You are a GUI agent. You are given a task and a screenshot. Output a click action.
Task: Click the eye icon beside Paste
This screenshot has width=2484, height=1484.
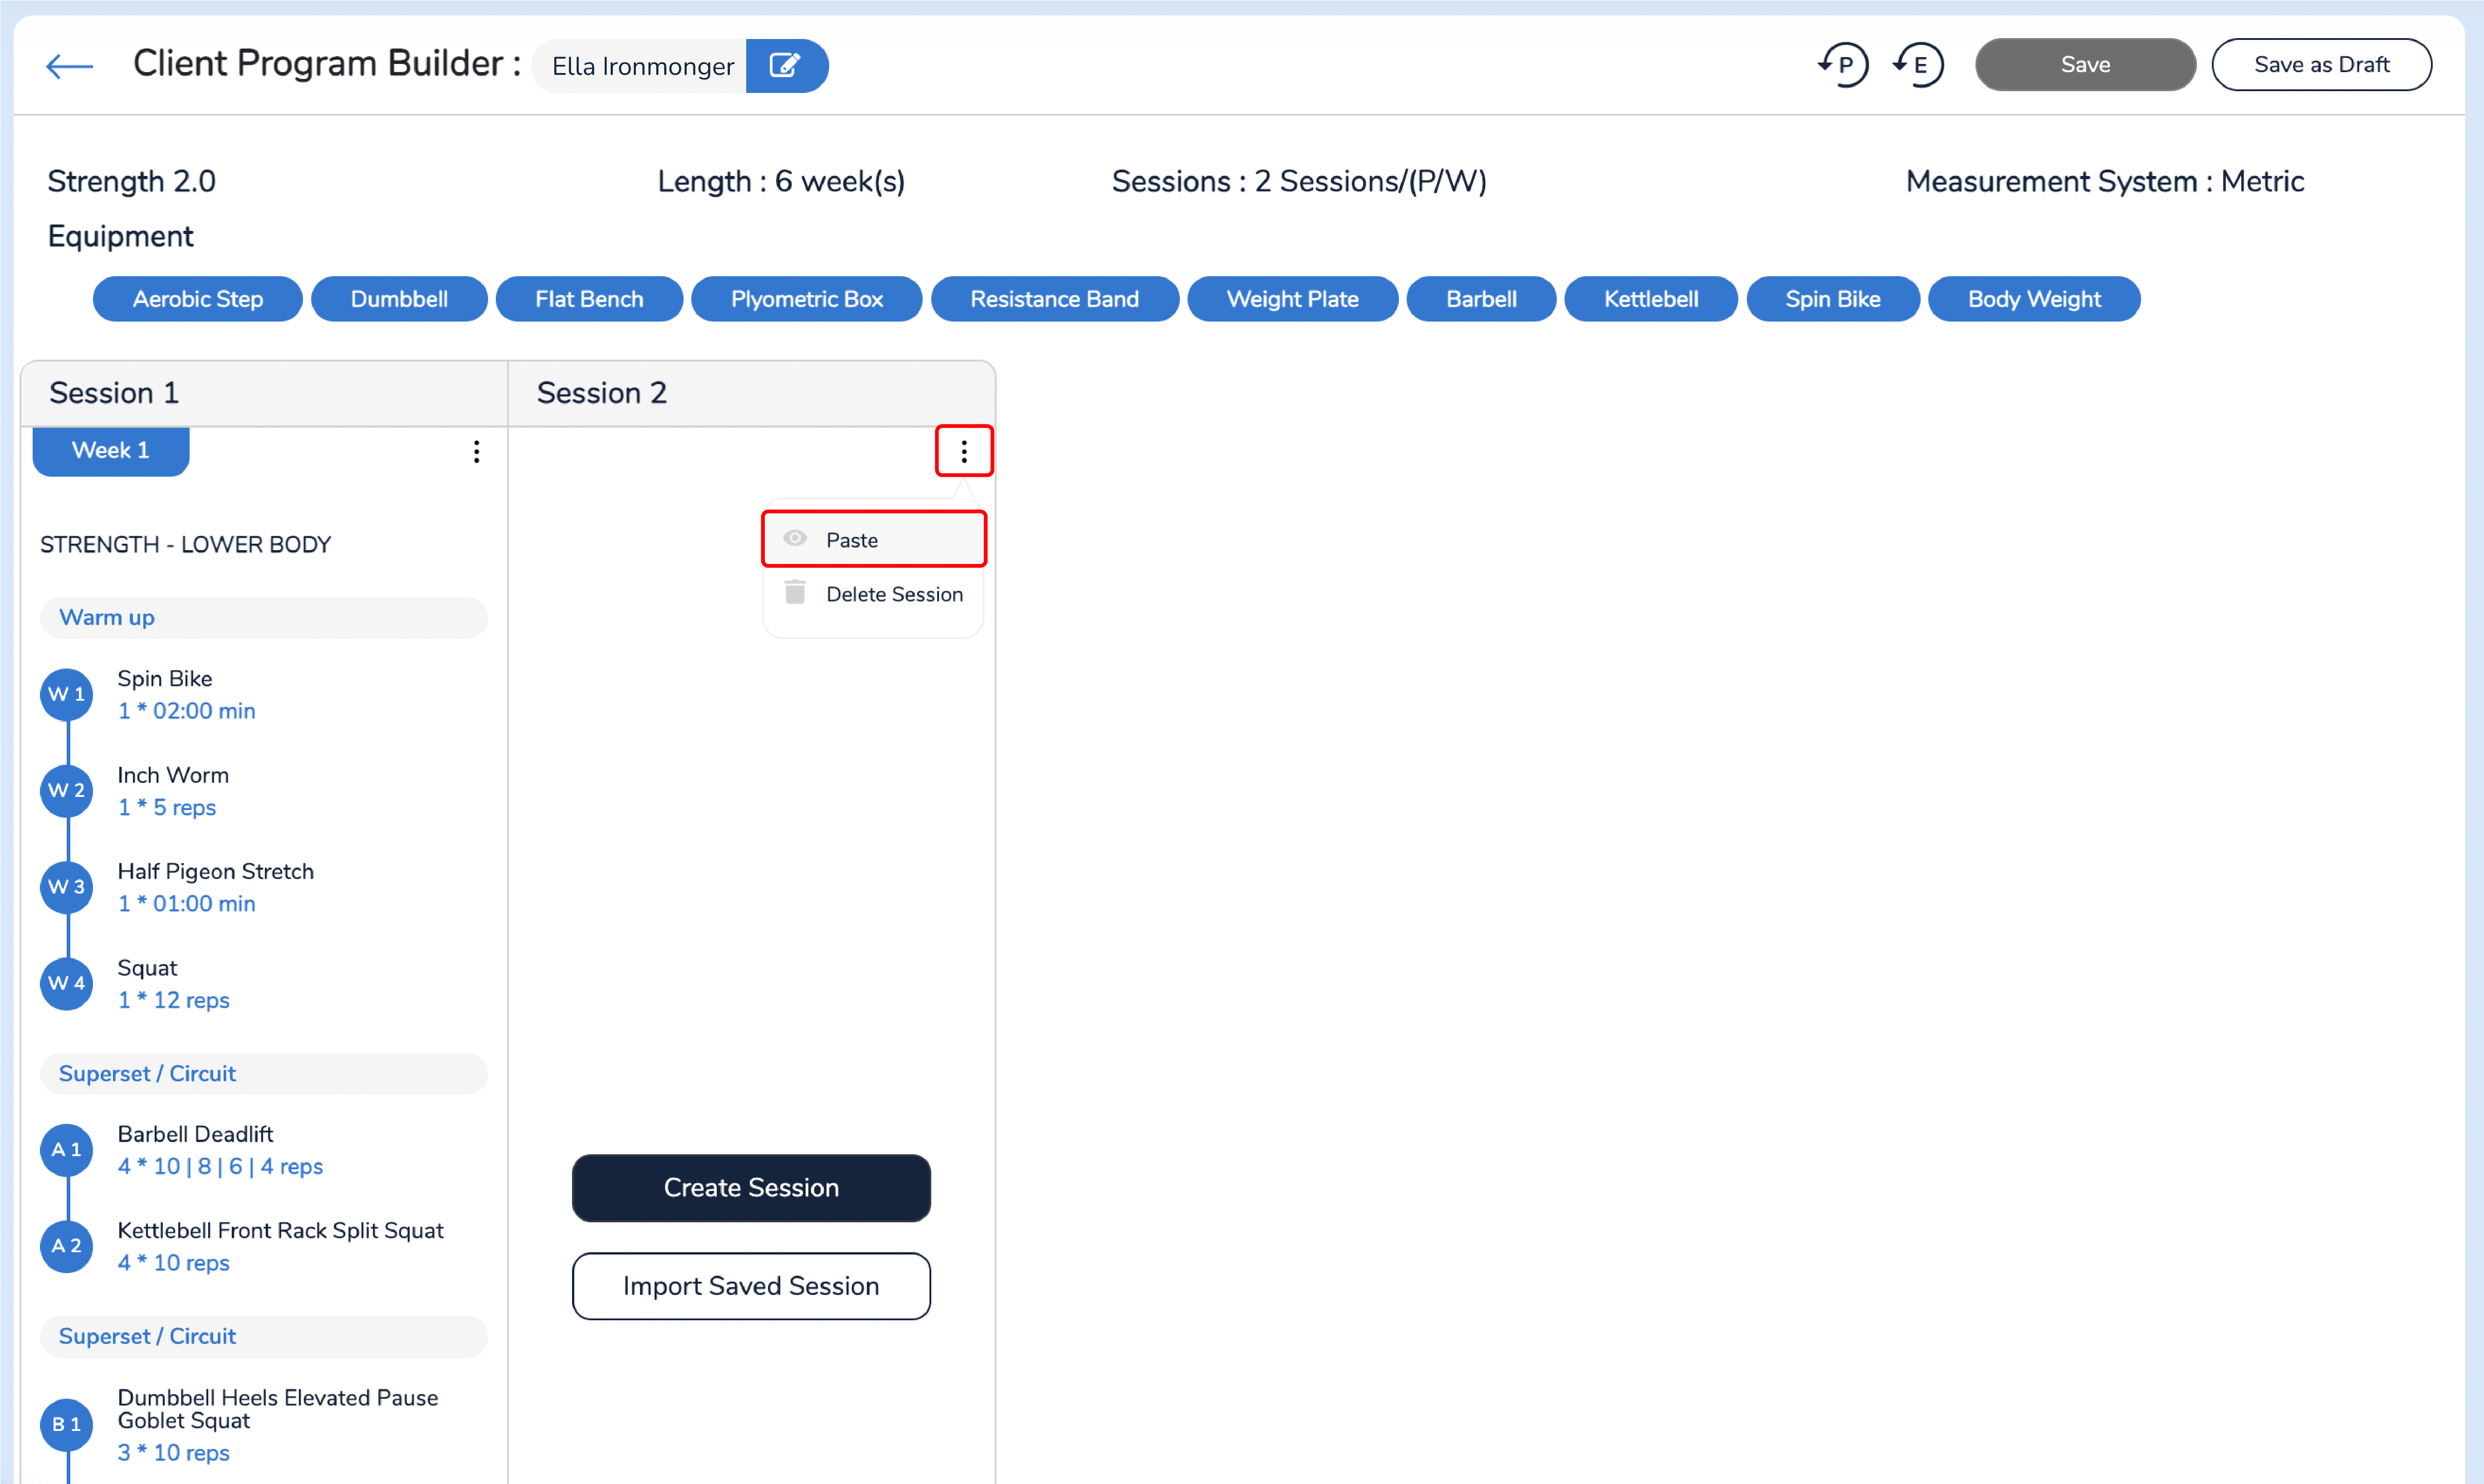pos(795,539)
